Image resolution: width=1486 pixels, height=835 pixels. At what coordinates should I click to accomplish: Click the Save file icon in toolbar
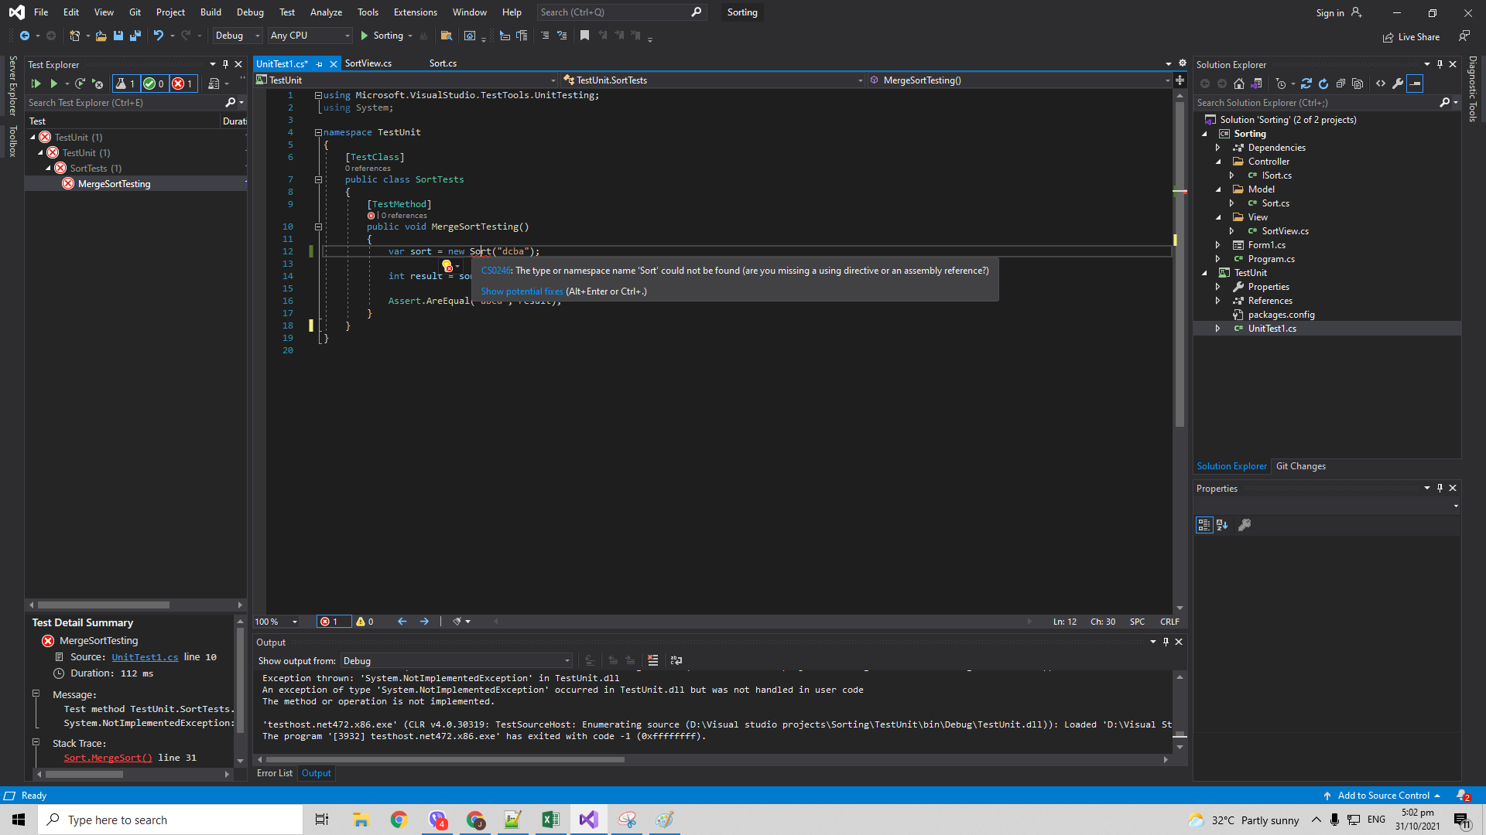[x=118, y=36]
